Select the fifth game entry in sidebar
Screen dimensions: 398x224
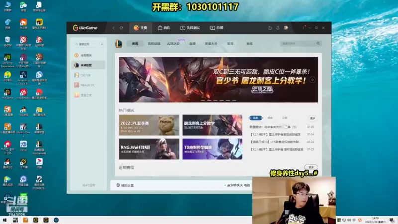point(88,95)
